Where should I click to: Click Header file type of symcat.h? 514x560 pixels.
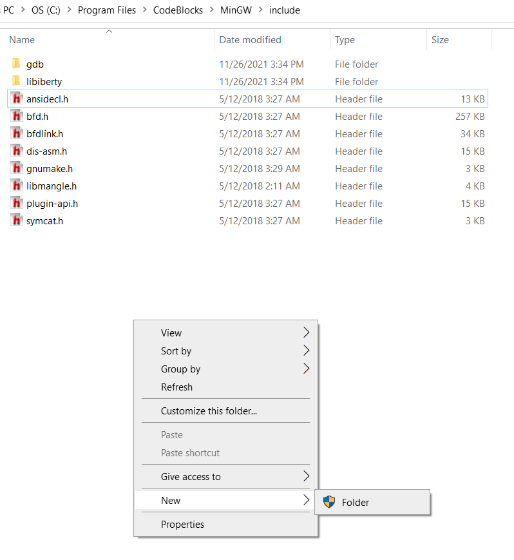[358, 221]
